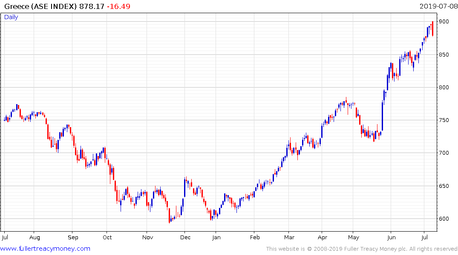The image size is (458, 255).
Task: Click the Nov month axis label
Action: coord(147,238)
